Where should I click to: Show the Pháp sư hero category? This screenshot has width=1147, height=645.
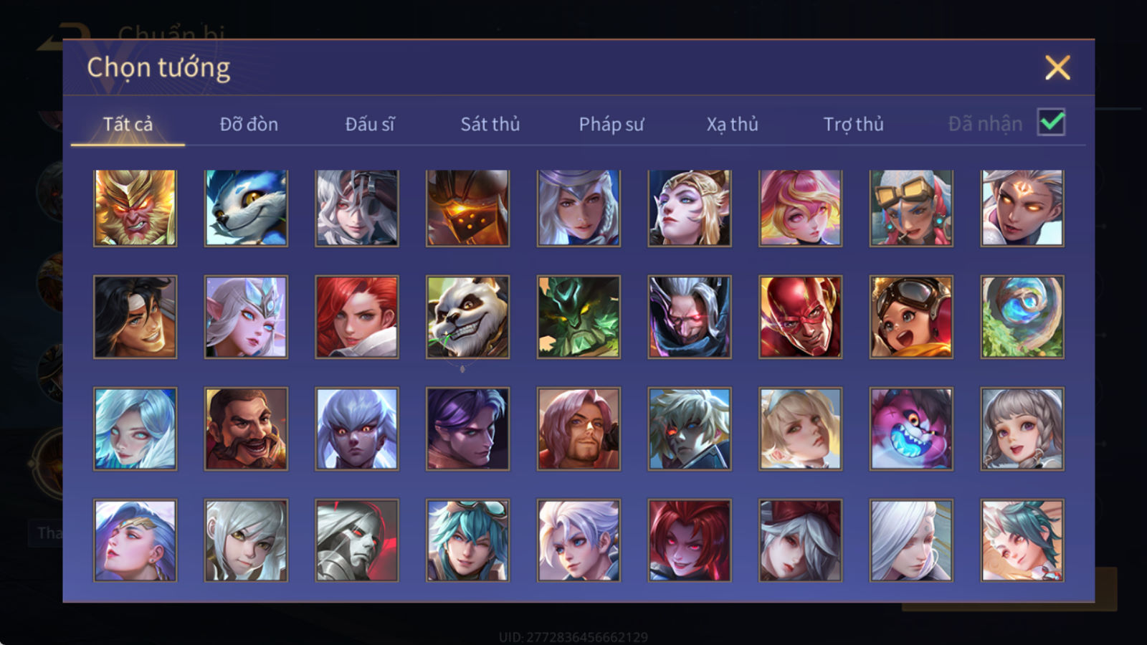click(611, 124)
